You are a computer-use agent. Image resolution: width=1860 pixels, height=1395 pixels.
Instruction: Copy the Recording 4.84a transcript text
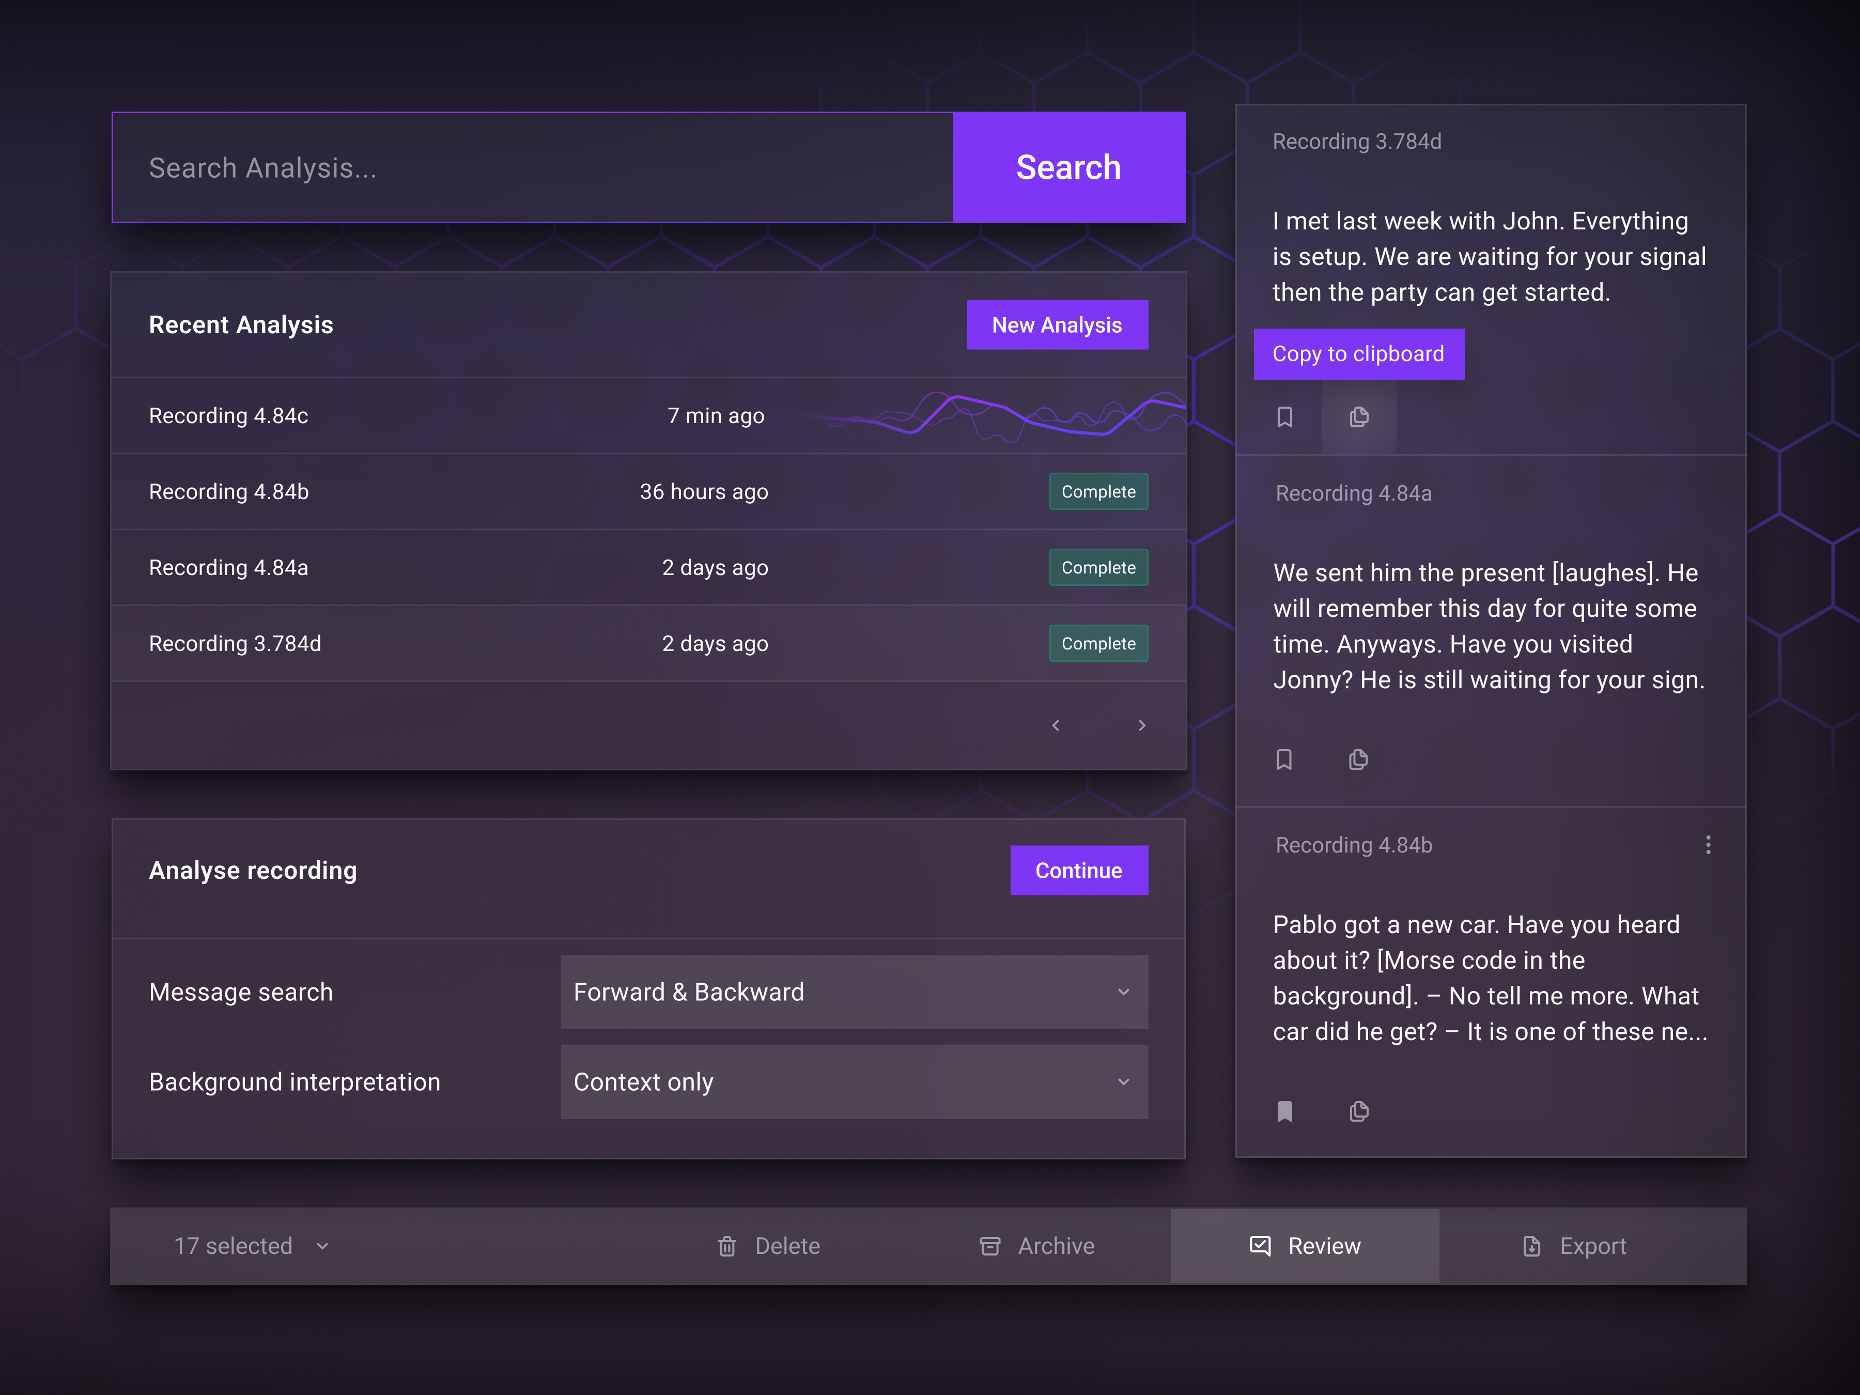pos(1358,760)
